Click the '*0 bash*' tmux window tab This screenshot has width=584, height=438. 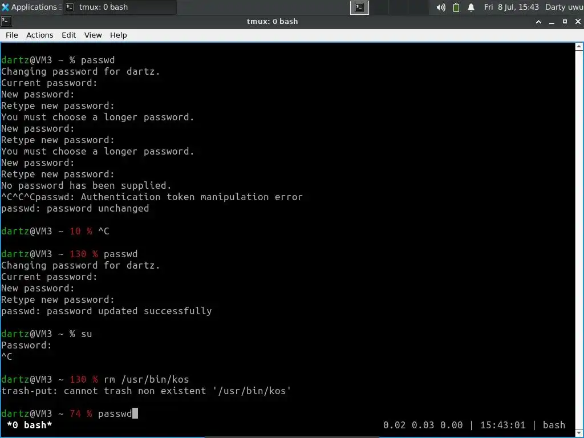30,425
